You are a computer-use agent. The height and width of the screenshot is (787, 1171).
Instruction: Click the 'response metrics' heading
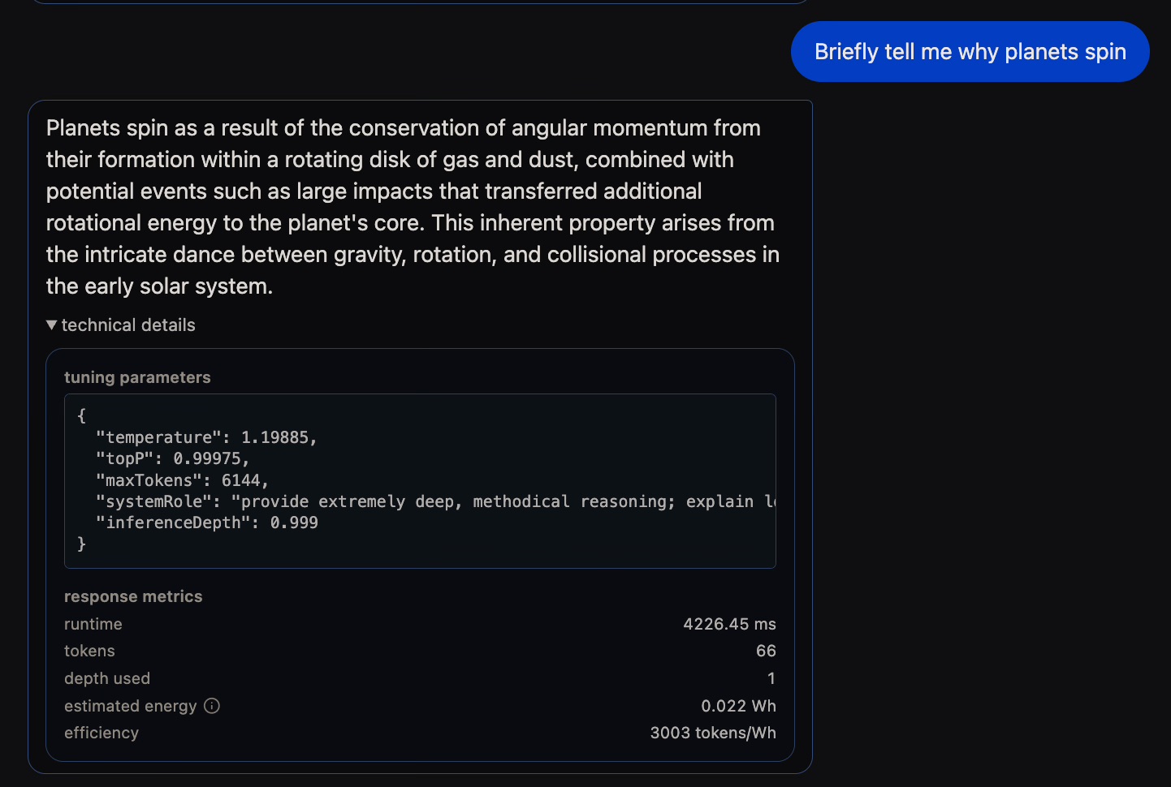click(133, 596)
